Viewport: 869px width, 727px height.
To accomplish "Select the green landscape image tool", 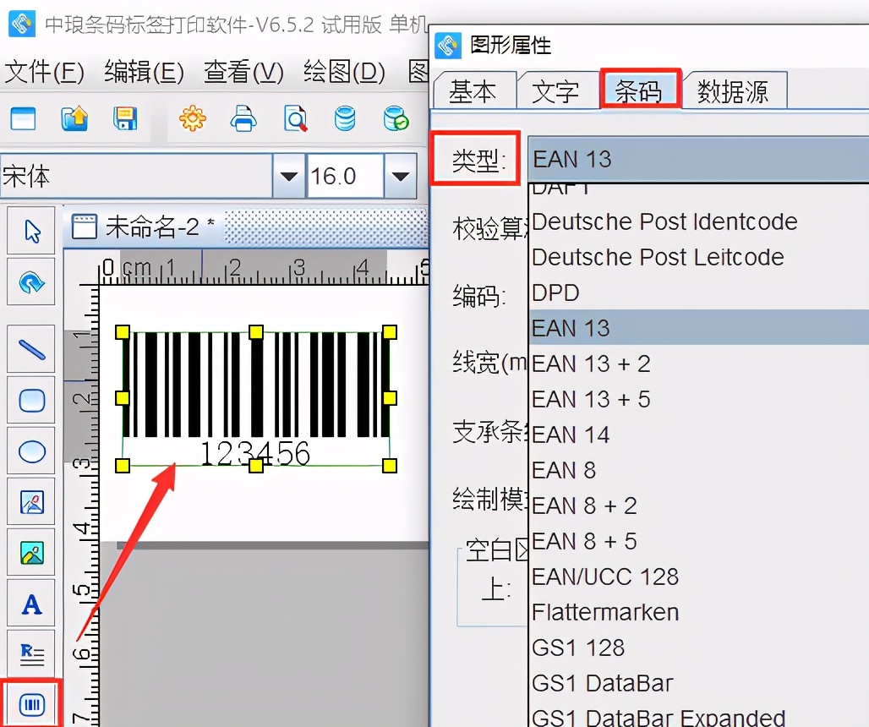I will click(31, 553).
